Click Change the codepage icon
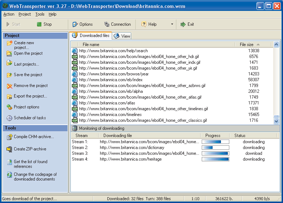283x203 pixels. tap(9, 175)
